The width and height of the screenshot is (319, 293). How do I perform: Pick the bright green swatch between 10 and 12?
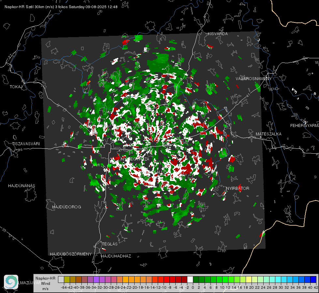(x=225, y=279)
